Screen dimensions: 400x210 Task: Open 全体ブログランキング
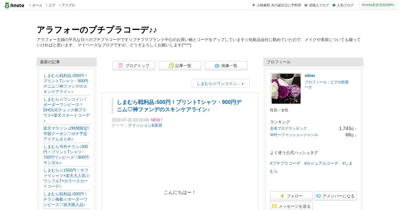tap(288, 128)
